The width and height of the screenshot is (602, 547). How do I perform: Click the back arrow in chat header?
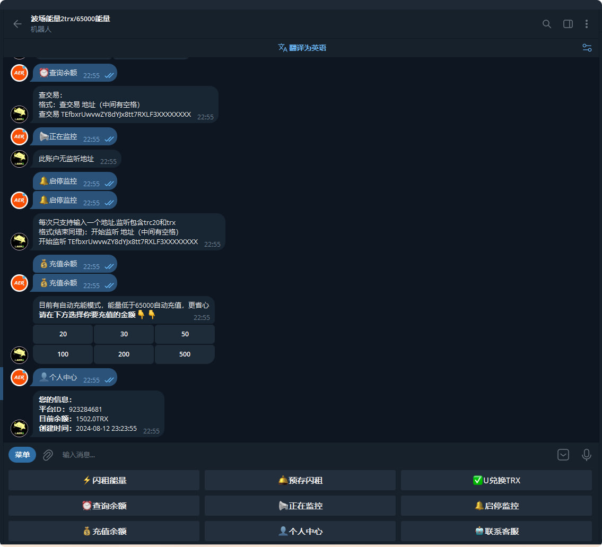click(x=18, y=24)
